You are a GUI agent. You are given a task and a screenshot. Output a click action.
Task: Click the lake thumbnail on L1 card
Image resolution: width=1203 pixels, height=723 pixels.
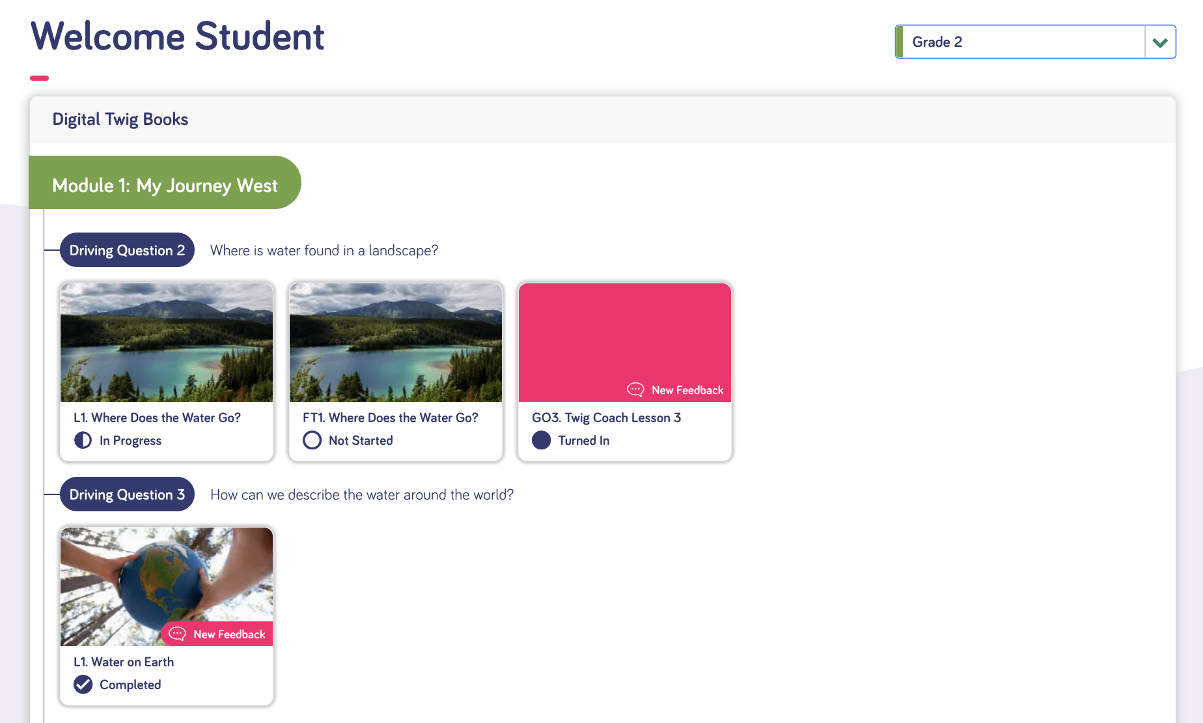click(x=167, y=342)
